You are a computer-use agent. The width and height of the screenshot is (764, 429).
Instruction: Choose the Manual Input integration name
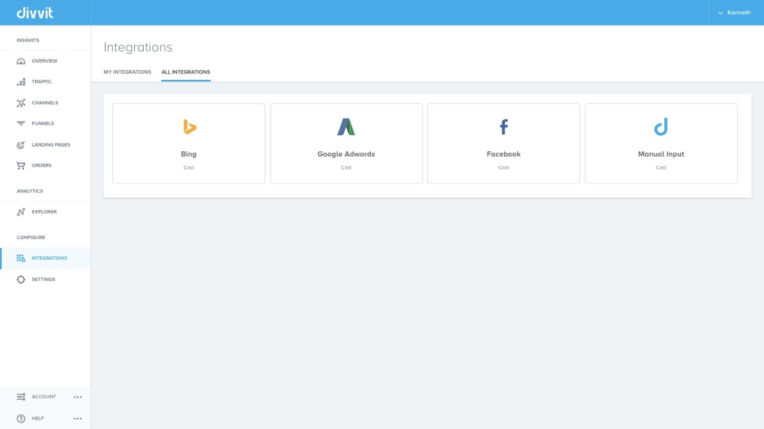click(661, 154)
